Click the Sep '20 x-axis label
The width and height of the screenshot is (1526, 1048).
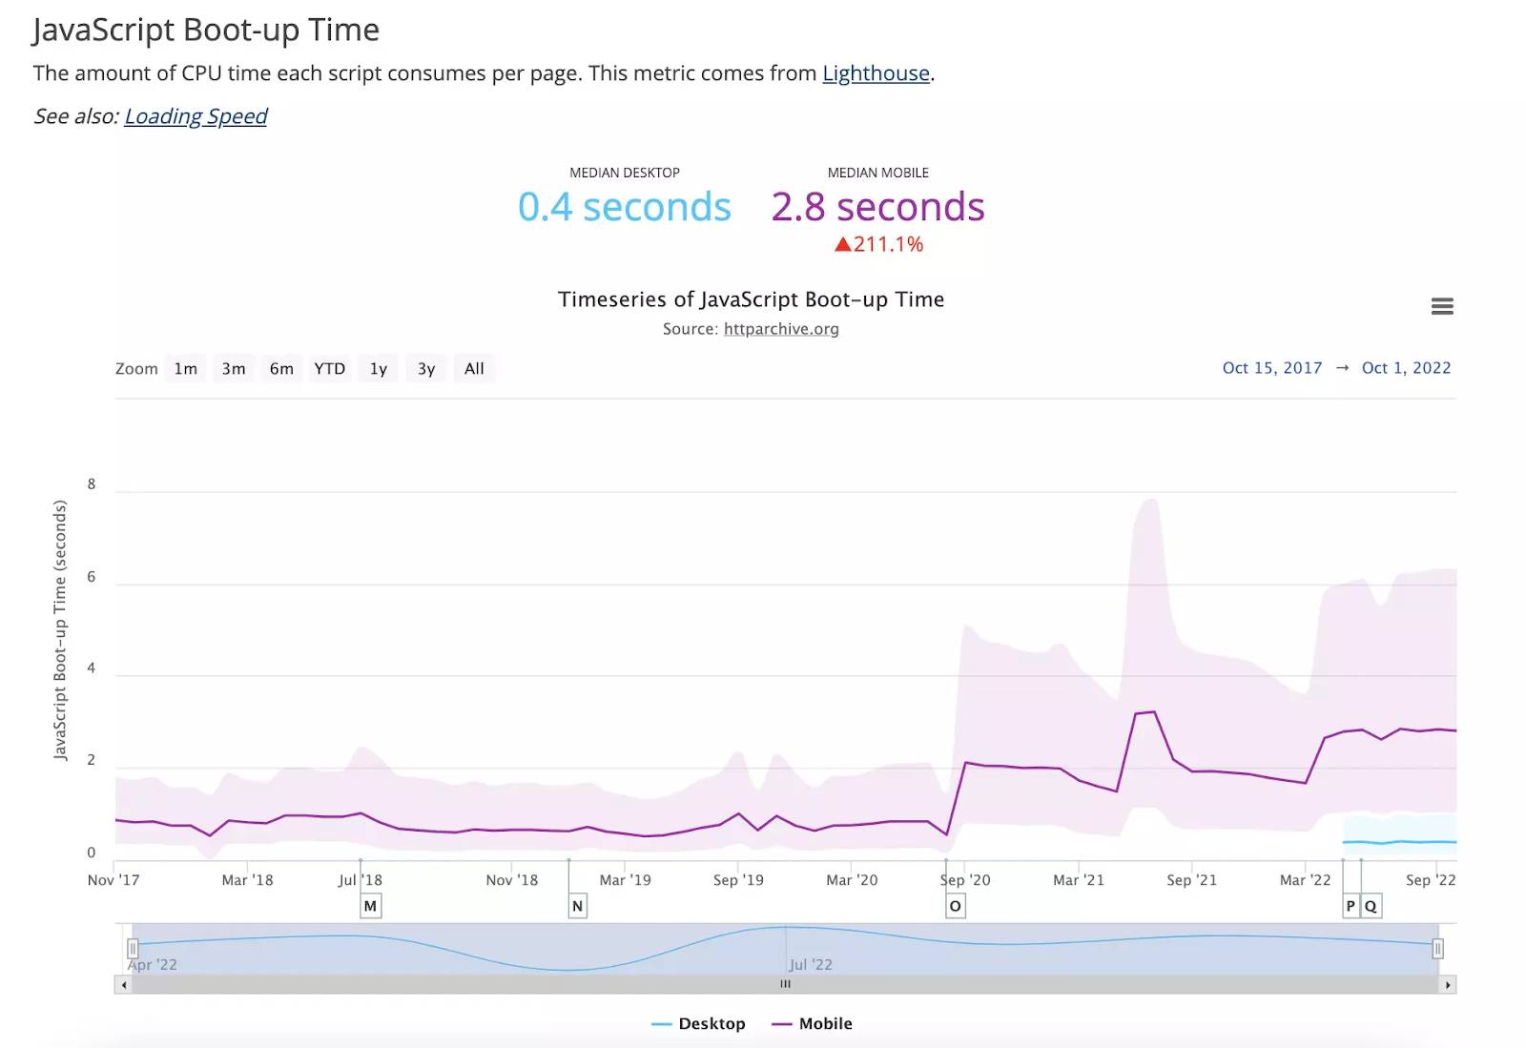[x=965, y=880]
